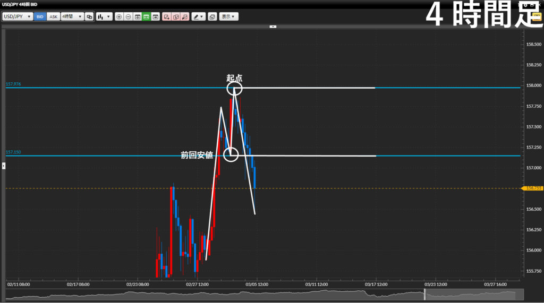This screenshot has width=544, height=303.
Task: Expand the candlestick chart type dropdown
Action: click(104, 16)
